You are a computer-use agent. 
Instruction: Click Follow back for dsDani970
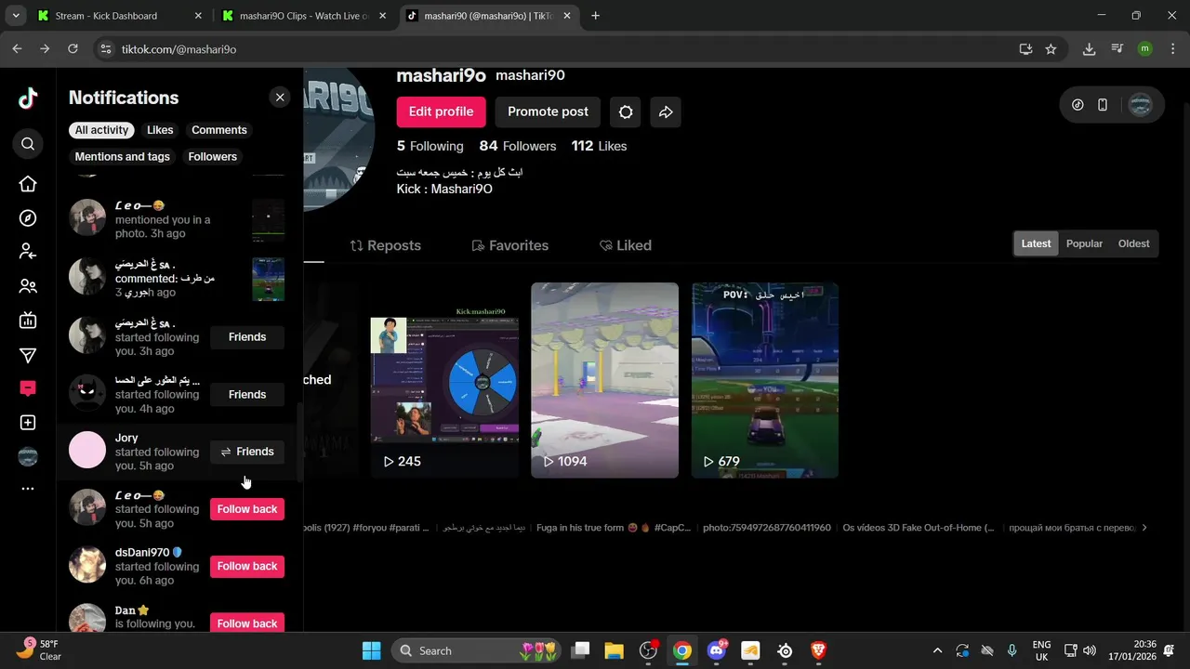(247, 566)
